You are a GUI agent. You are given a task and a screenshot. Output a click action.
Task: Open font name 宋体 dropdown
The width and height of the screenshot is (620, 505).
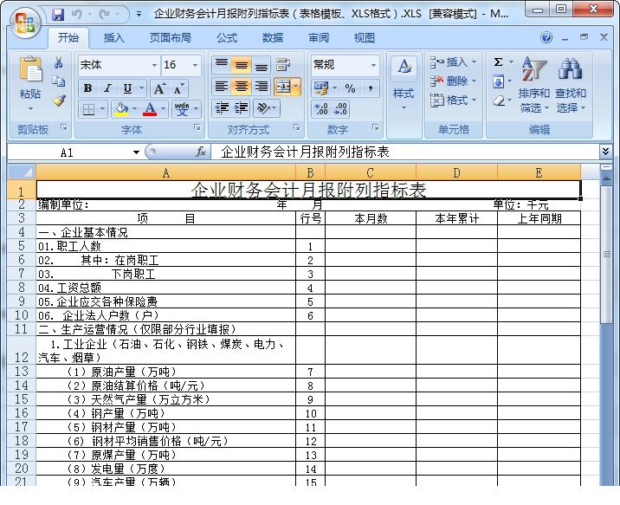point(155,65)
